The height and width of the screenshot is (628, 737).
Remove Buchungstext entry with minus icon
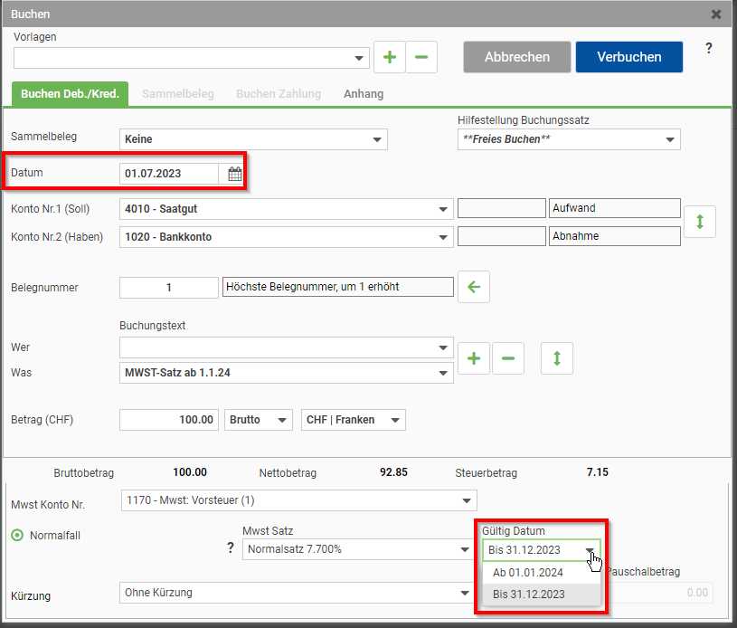pos(508,358)
